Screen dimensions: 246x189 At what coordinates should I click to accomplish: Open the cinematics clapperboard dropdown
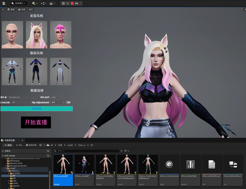(x=52, y=3)
